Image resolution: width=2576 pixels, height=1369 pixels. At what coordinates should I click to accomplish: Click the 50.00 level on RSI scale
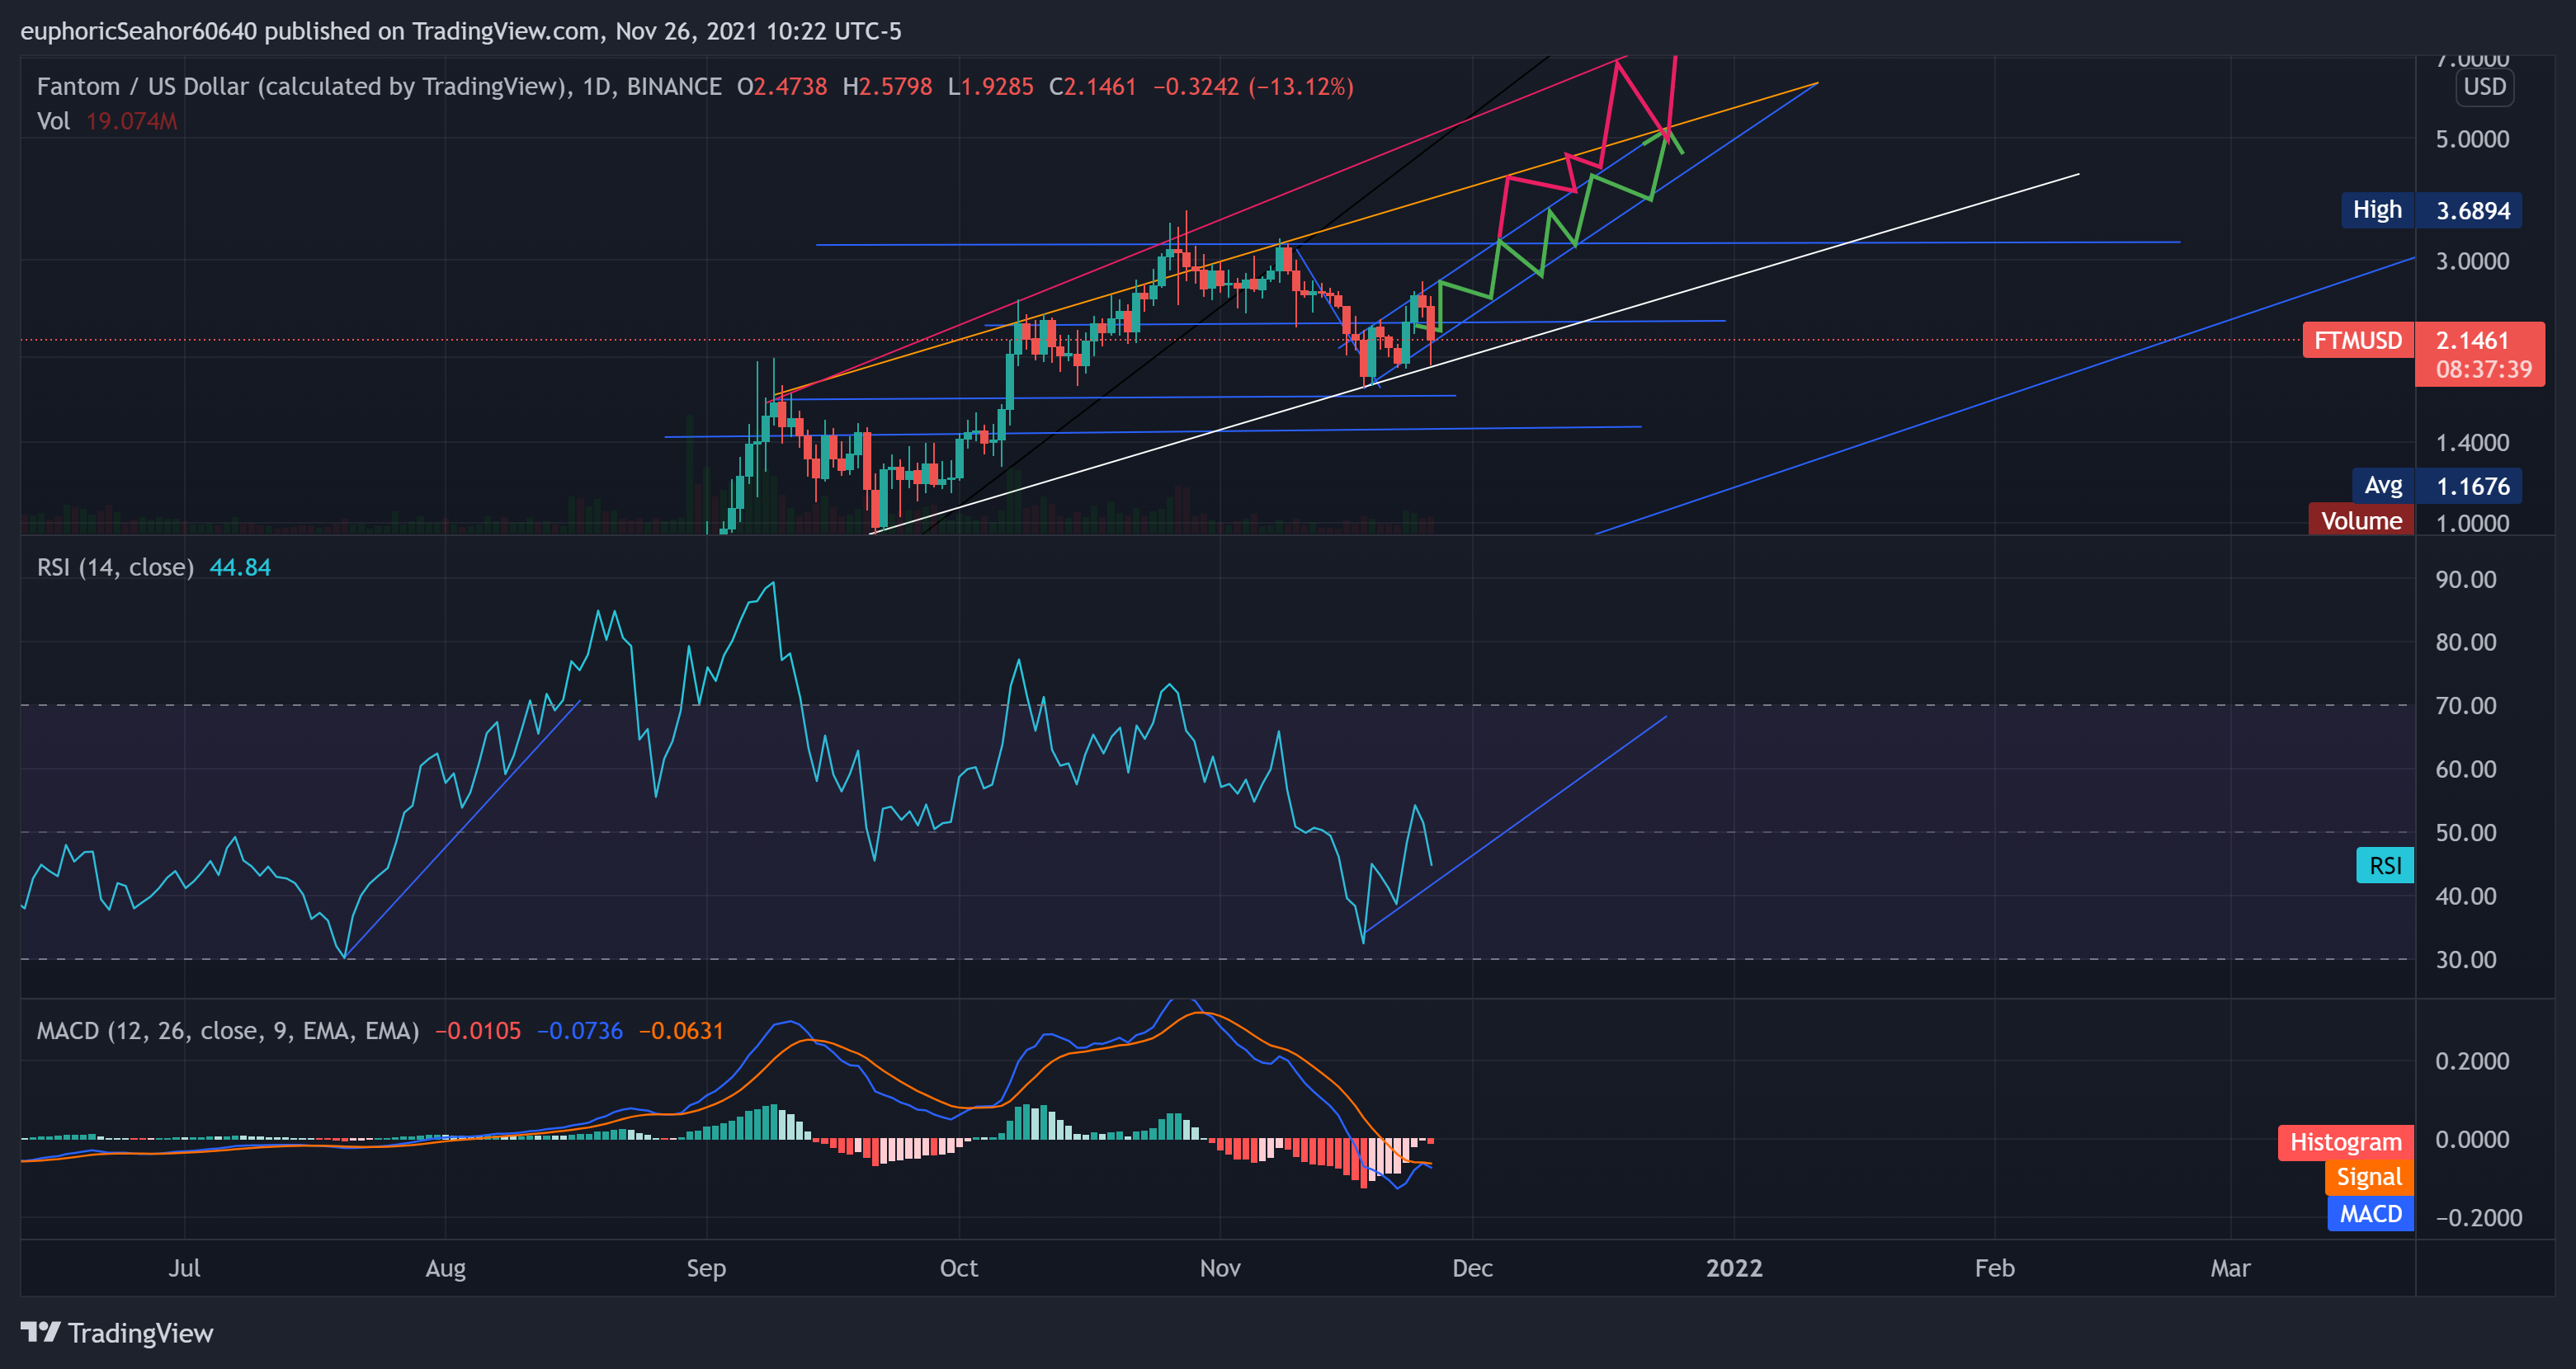tap(2466, 832)
